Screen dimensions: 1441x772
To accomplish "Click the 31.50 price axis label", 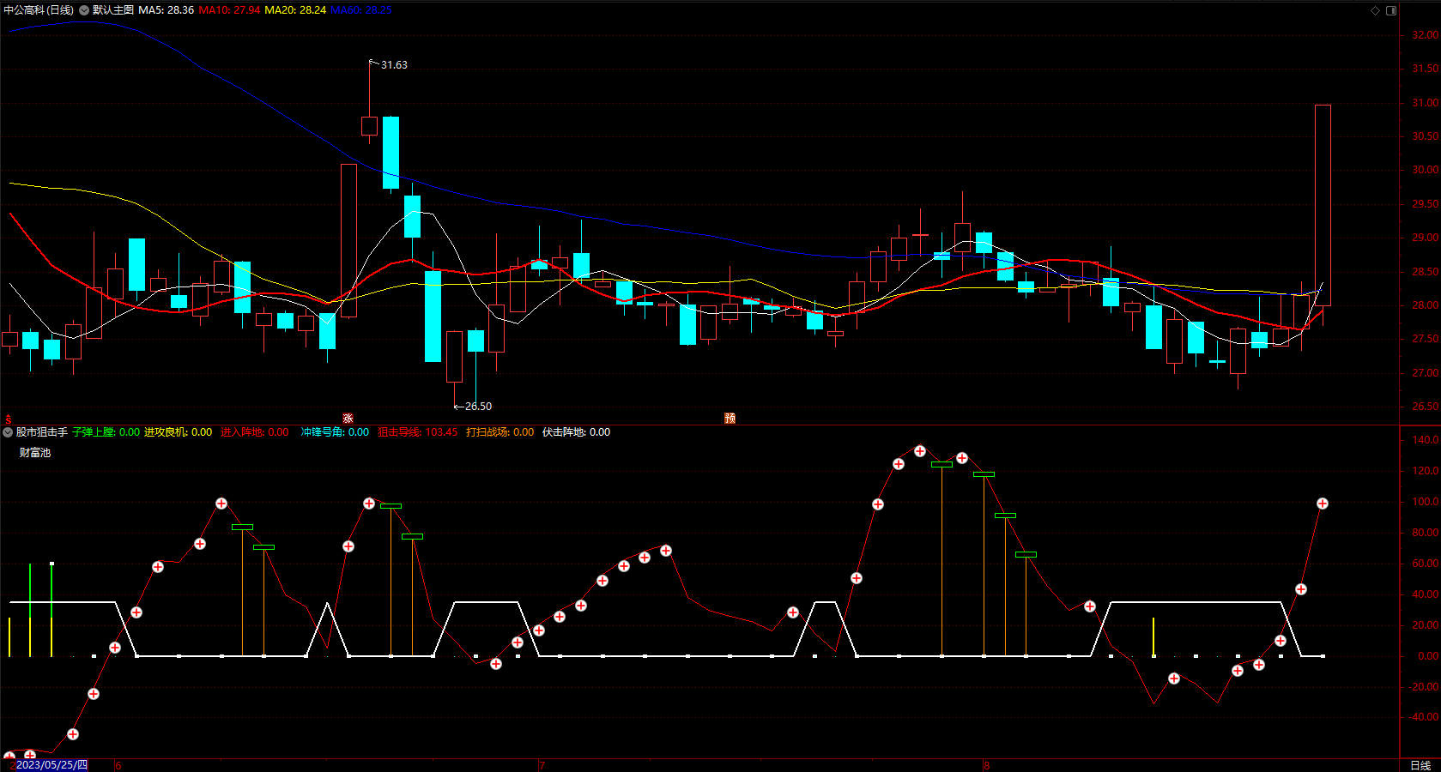I will [x=1426, y=69].
